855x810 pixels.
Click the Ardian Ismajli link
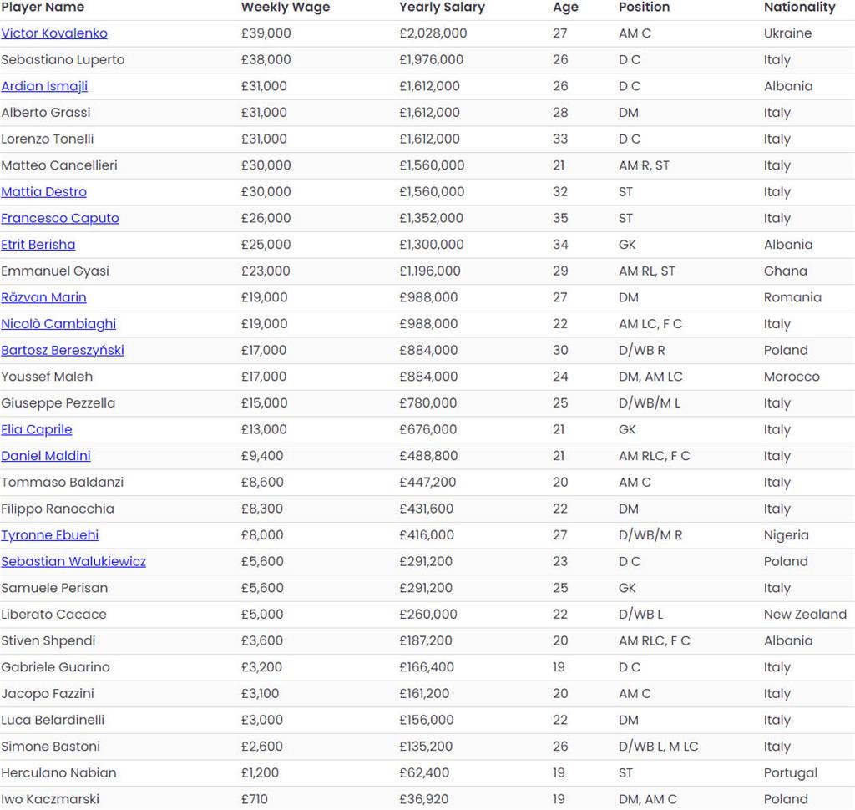[44, 86]
